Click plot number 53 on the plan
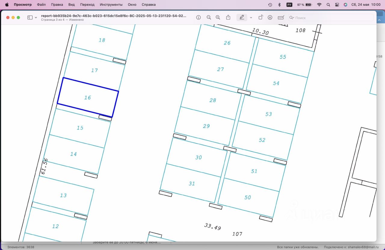The height and width of the screenshot is (250, 385). click(269, 114)
